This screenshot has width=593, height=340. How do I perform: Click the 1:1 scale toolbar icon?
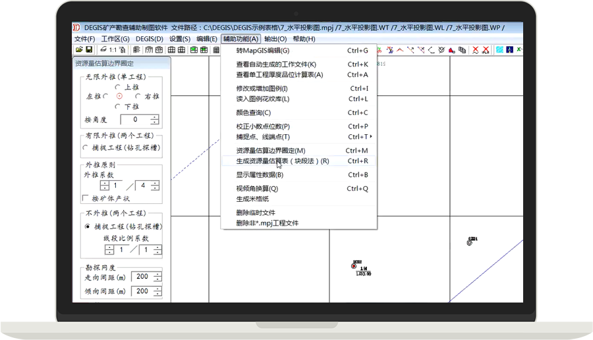(x=113, y=50)
